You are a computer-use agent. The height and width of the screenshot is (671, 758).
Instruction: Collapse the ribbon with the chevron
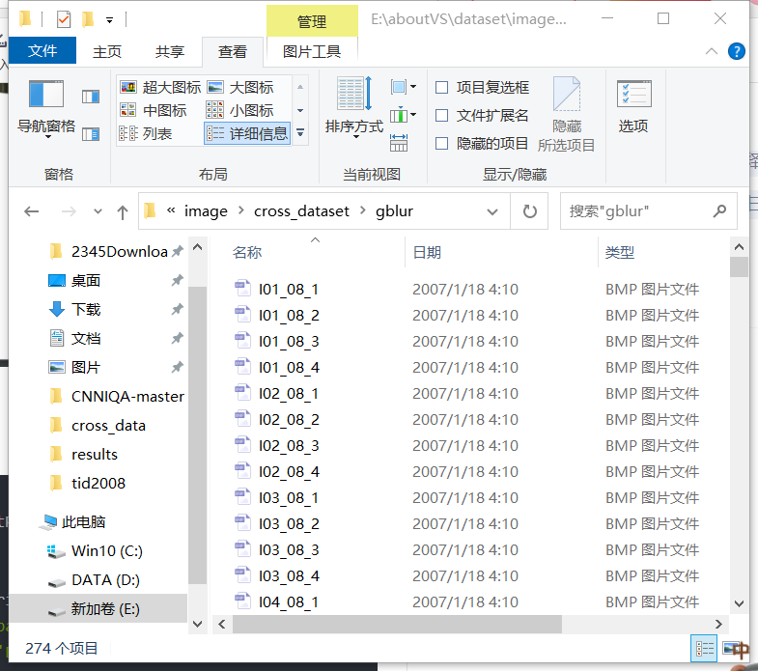(x=712, y=51)
